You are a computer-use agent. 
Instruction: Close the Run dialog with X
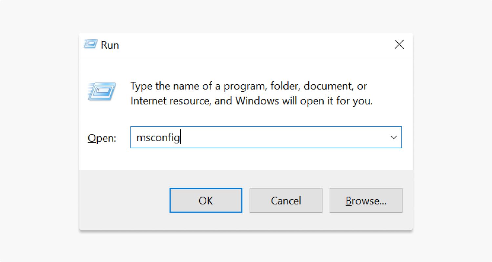click(x=399, y=45)
